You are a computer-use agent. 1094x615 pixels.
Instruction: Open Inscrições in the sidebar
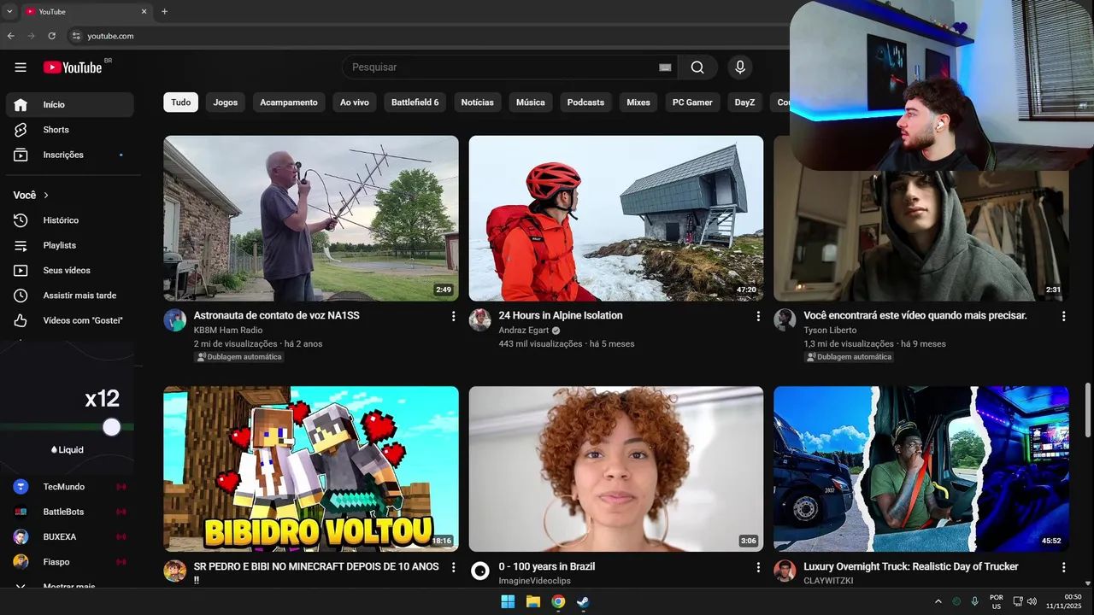(x=70, y=155)
